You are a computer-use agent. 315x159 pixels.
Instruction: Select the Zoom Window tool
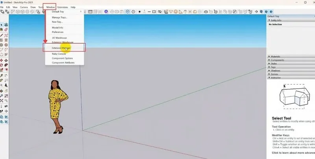6,96
